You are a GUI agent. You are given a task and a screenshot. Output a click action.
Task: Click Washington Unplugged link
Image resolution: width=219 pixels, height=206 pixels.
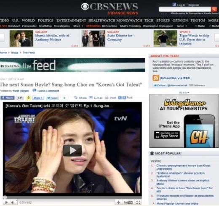point(158,26)
